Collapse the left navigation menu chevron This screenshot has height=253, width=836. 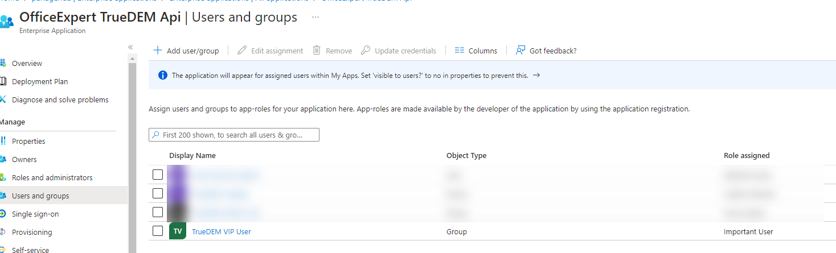pos(130,47)
